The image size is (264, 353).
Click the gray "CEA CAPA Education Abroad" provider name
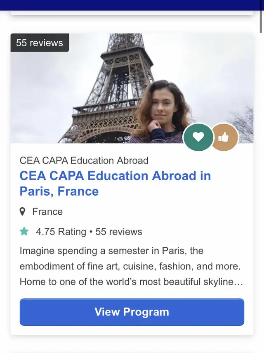tap(84, 160)
